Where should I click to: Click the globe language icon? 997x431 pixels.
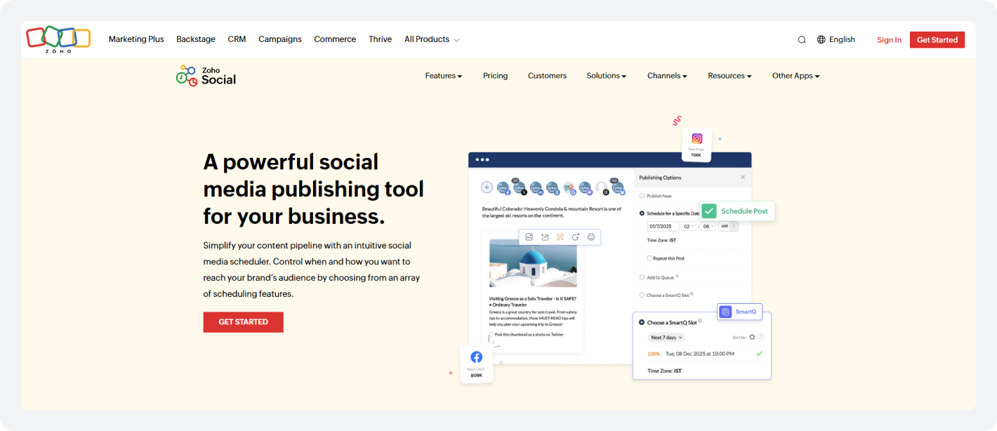click(x=821, y=39)
